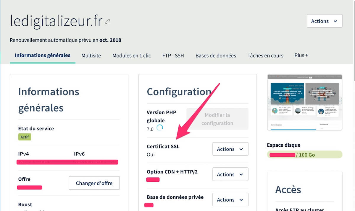Select the Informations générales tab

pyautogui.click(x=42, y=55)
